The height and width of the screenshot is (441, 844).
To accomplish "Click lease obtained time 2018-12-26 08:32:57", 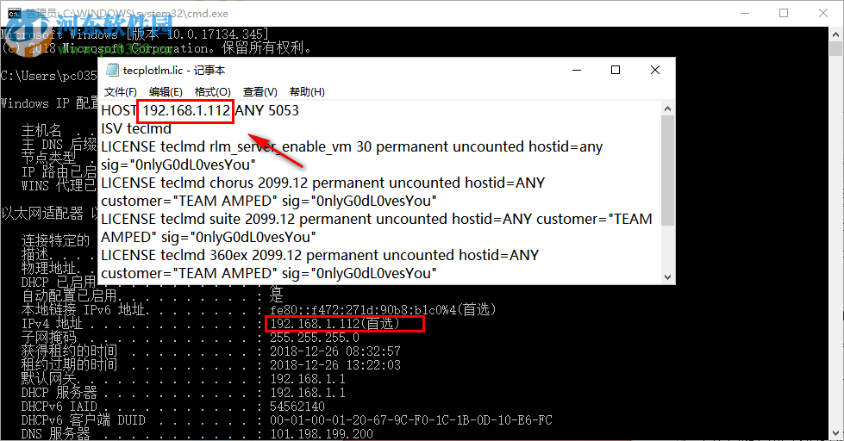I will pos(335,351).
